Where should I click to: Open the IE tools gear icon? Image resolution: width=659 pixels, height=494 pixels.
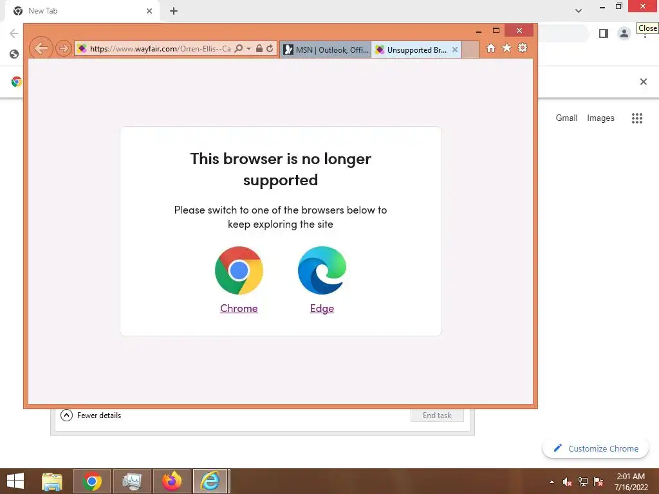(x=523, y=48)
